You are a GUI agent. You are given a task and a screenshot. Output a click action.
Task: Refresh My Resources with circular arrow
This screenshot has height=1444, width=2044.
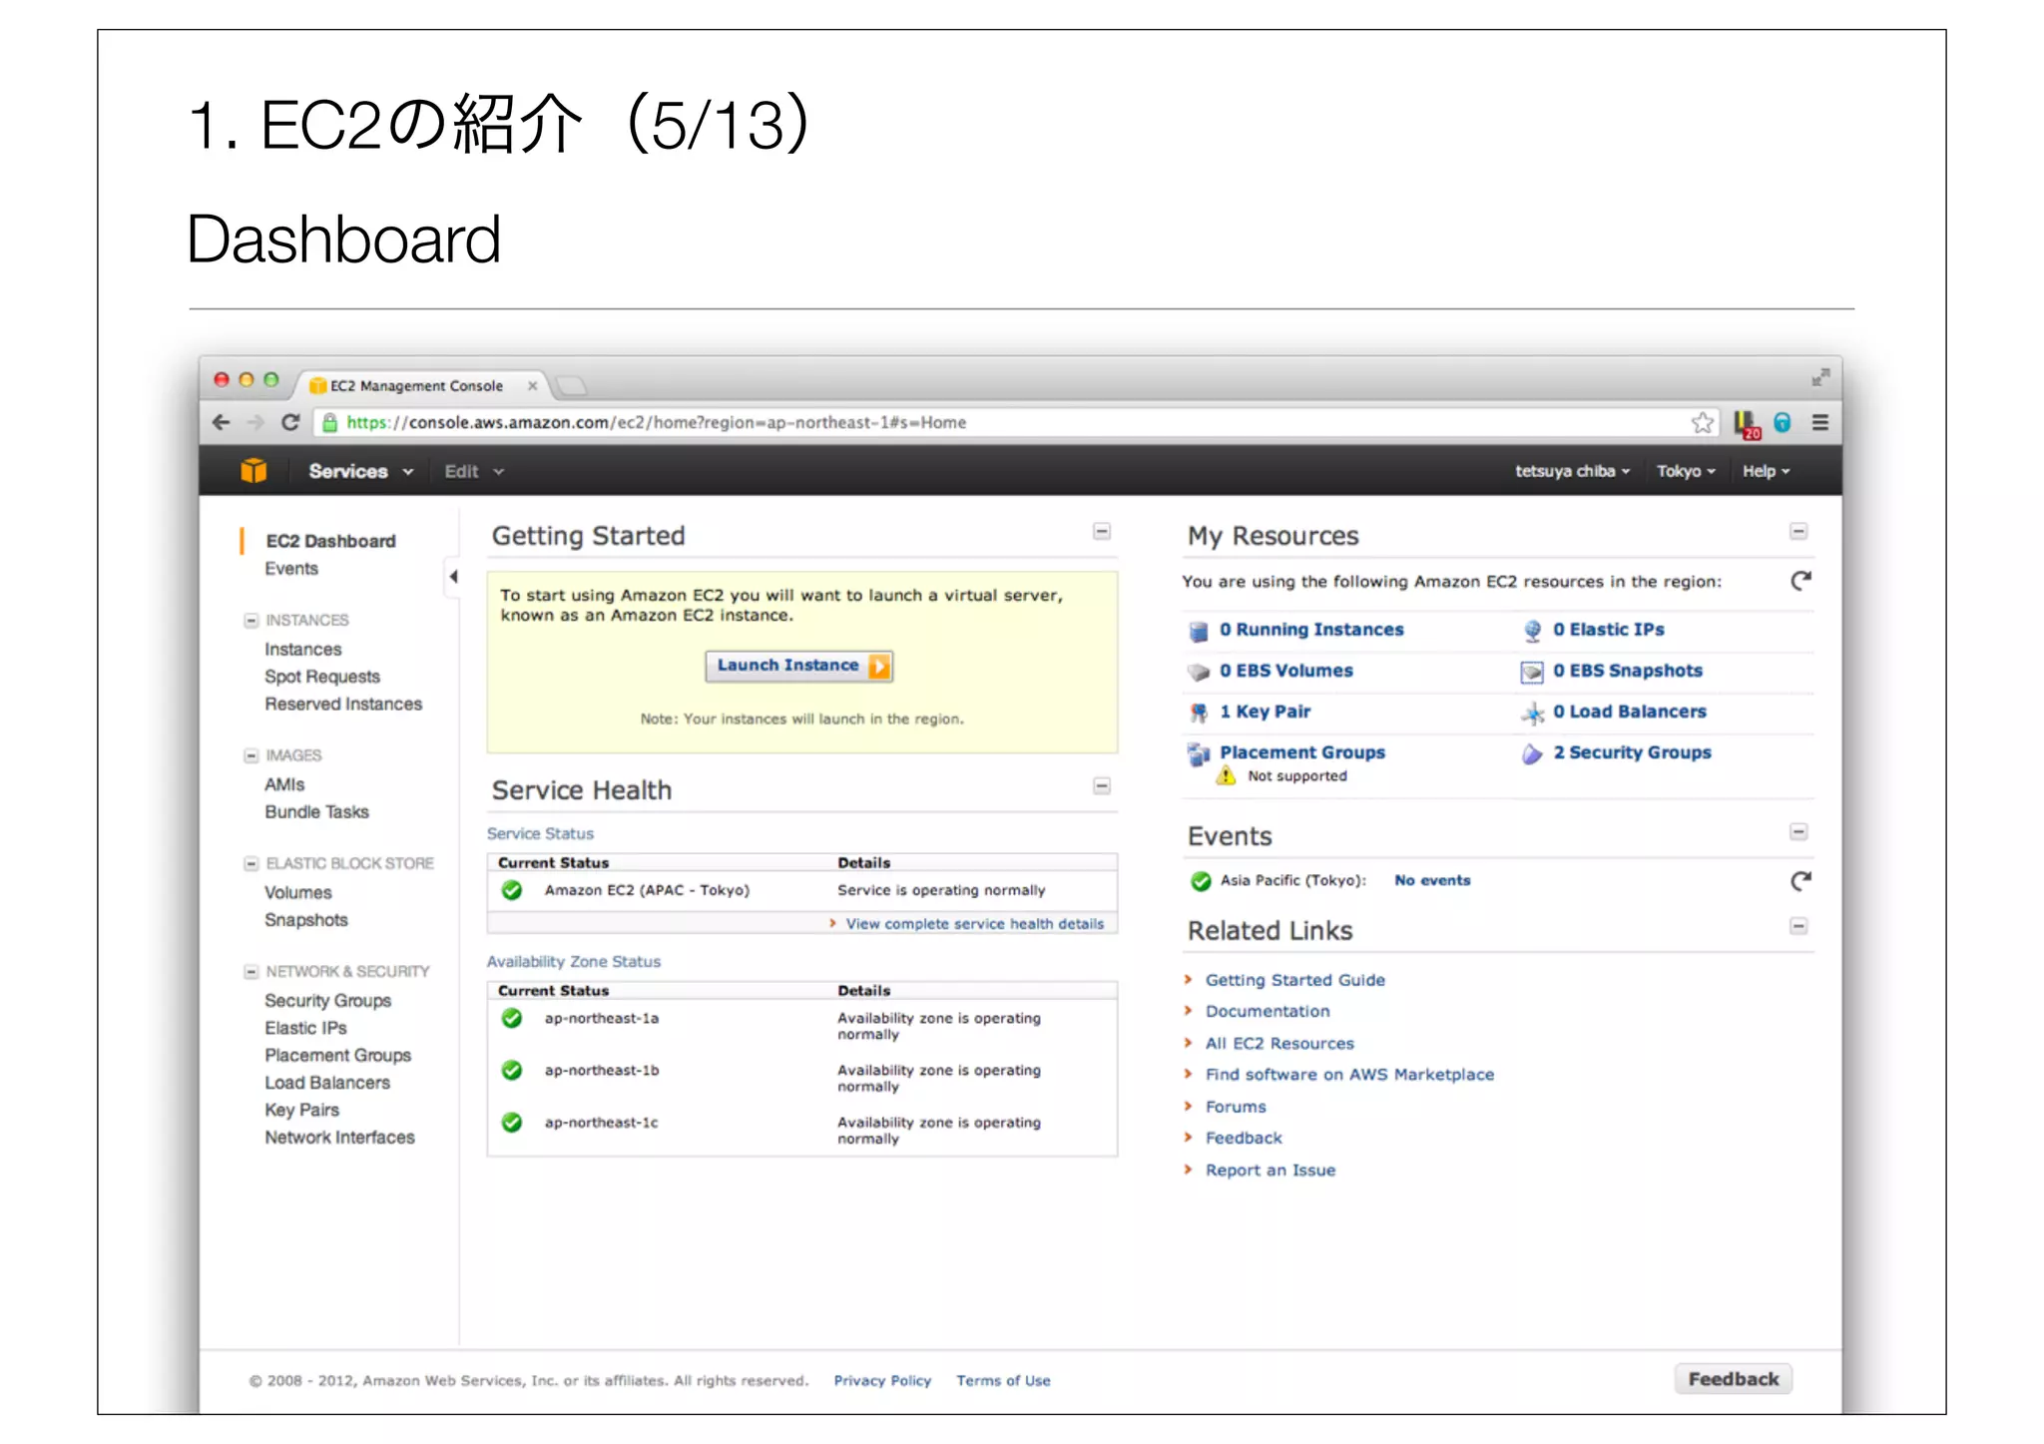point(1800,581)
